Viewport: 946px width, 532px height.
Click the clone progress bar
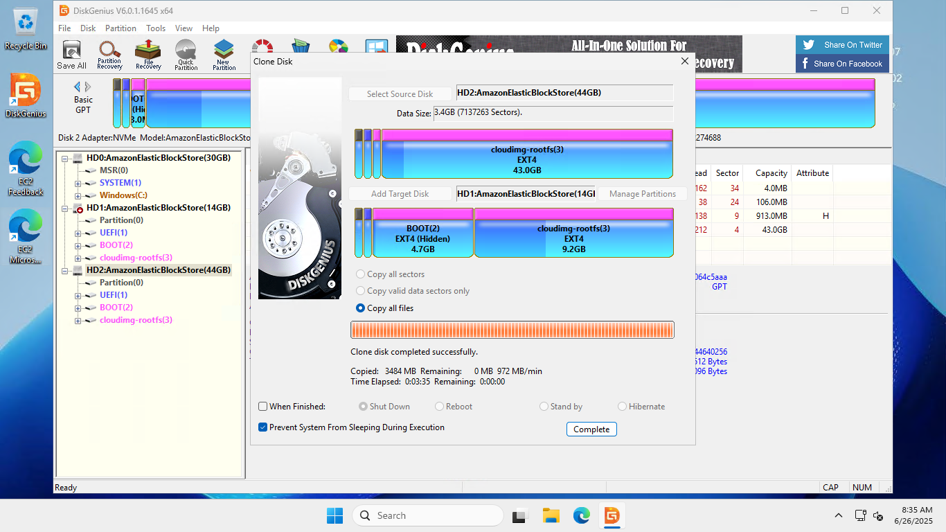(x=512, y=330)
